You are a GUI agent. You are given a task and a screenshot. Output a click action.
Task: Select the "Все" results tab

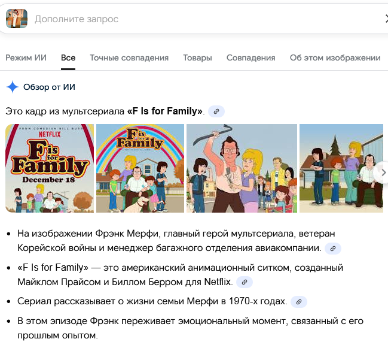pyautogui.click(x=68, y=58)
